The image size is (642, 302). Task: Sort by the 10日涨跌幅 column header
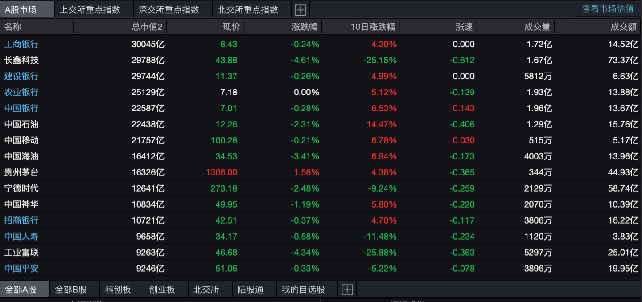(373, 27)
